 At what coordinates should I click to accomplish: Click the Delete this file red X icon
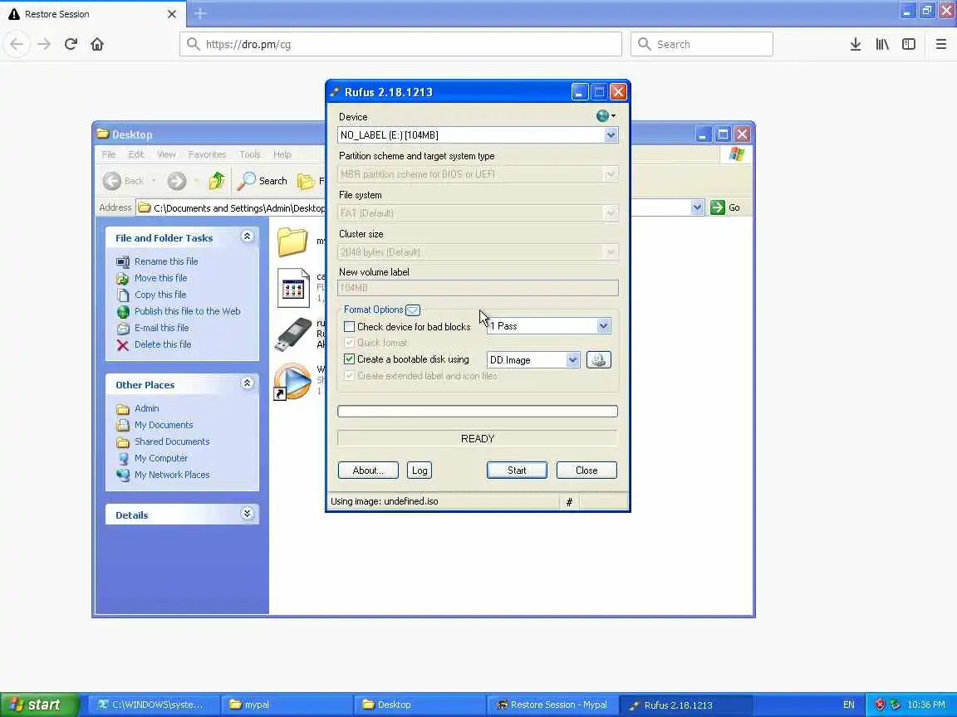click(123, 345)
